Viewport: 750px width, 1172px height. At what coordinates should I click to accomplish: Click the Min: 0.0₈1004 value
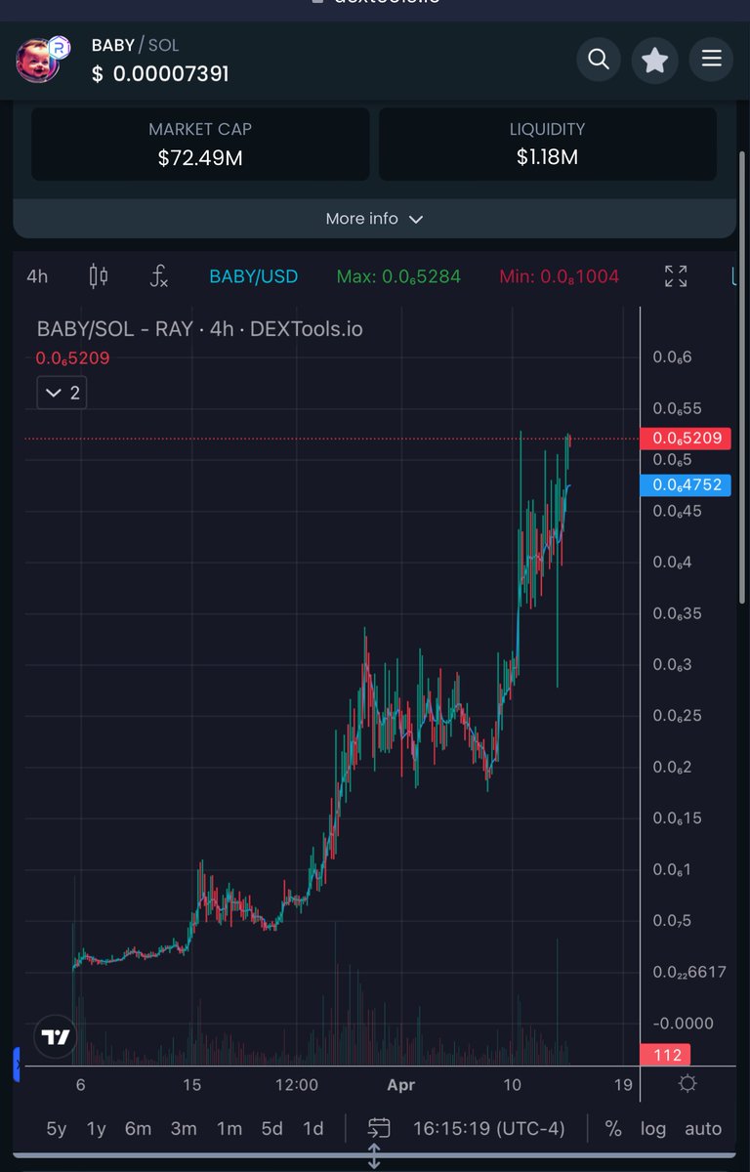click(x=559, y=276)
